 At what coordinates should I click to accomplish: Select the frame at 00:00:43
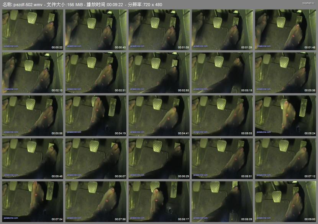pyautogui.click(x=96, y=30)
